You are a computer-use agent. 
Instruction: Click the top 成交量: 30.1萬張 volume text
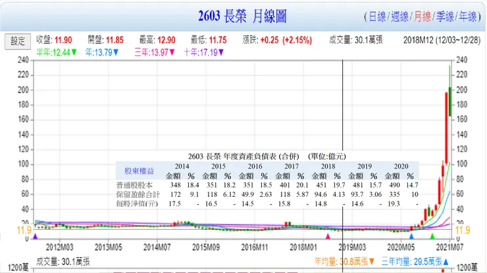[x=356, y=40]
